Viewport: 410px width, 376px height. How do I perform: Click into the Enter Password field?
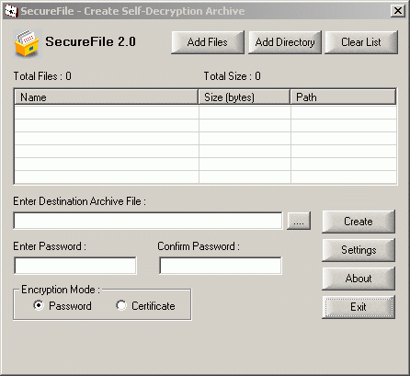[75, 266]
